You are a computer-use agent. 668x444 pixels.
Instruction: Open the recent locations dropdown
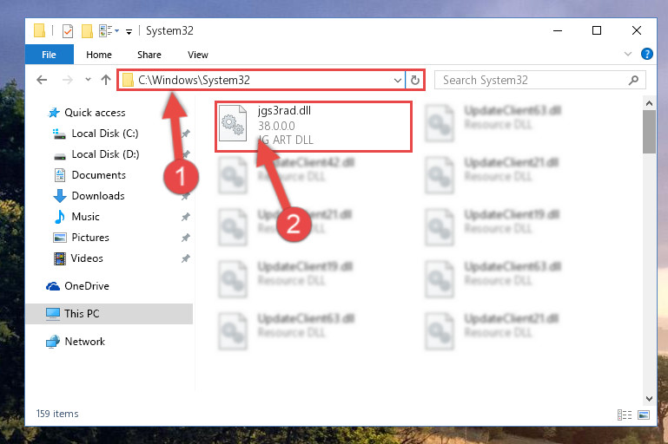click(x=88, y=79)
